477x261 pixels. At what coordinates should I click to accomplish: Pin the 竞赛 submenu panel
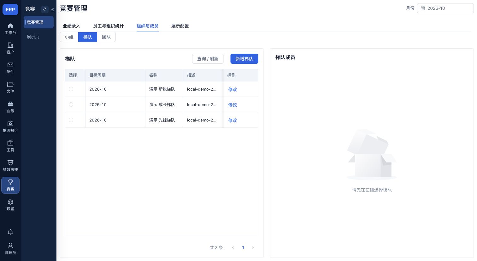coord(44,9)
